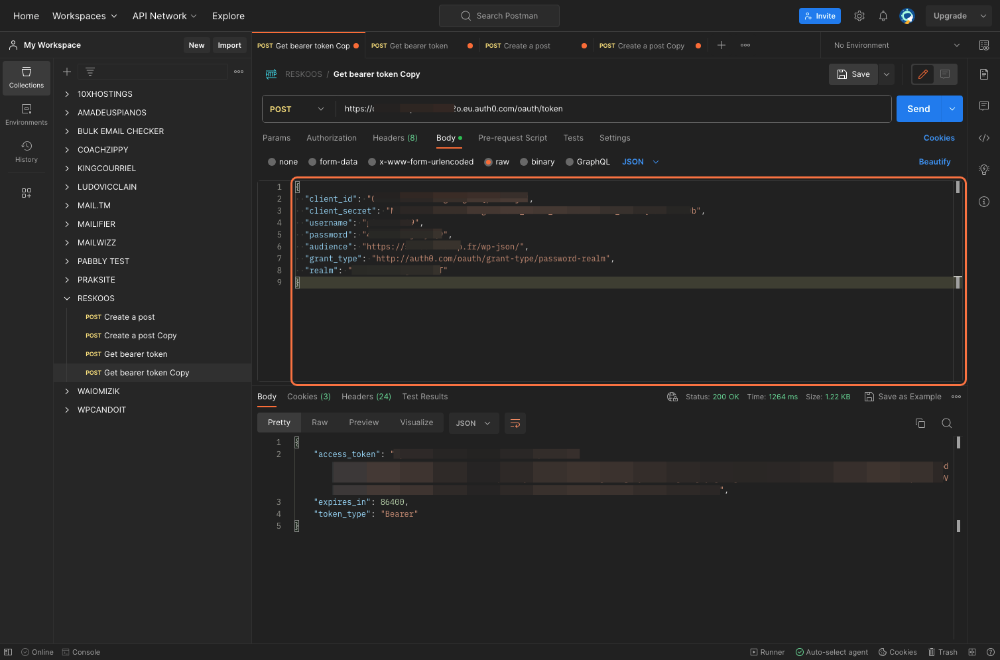Send the request
This screenshot has height=660, width=1000.
(x=919, y=109)
